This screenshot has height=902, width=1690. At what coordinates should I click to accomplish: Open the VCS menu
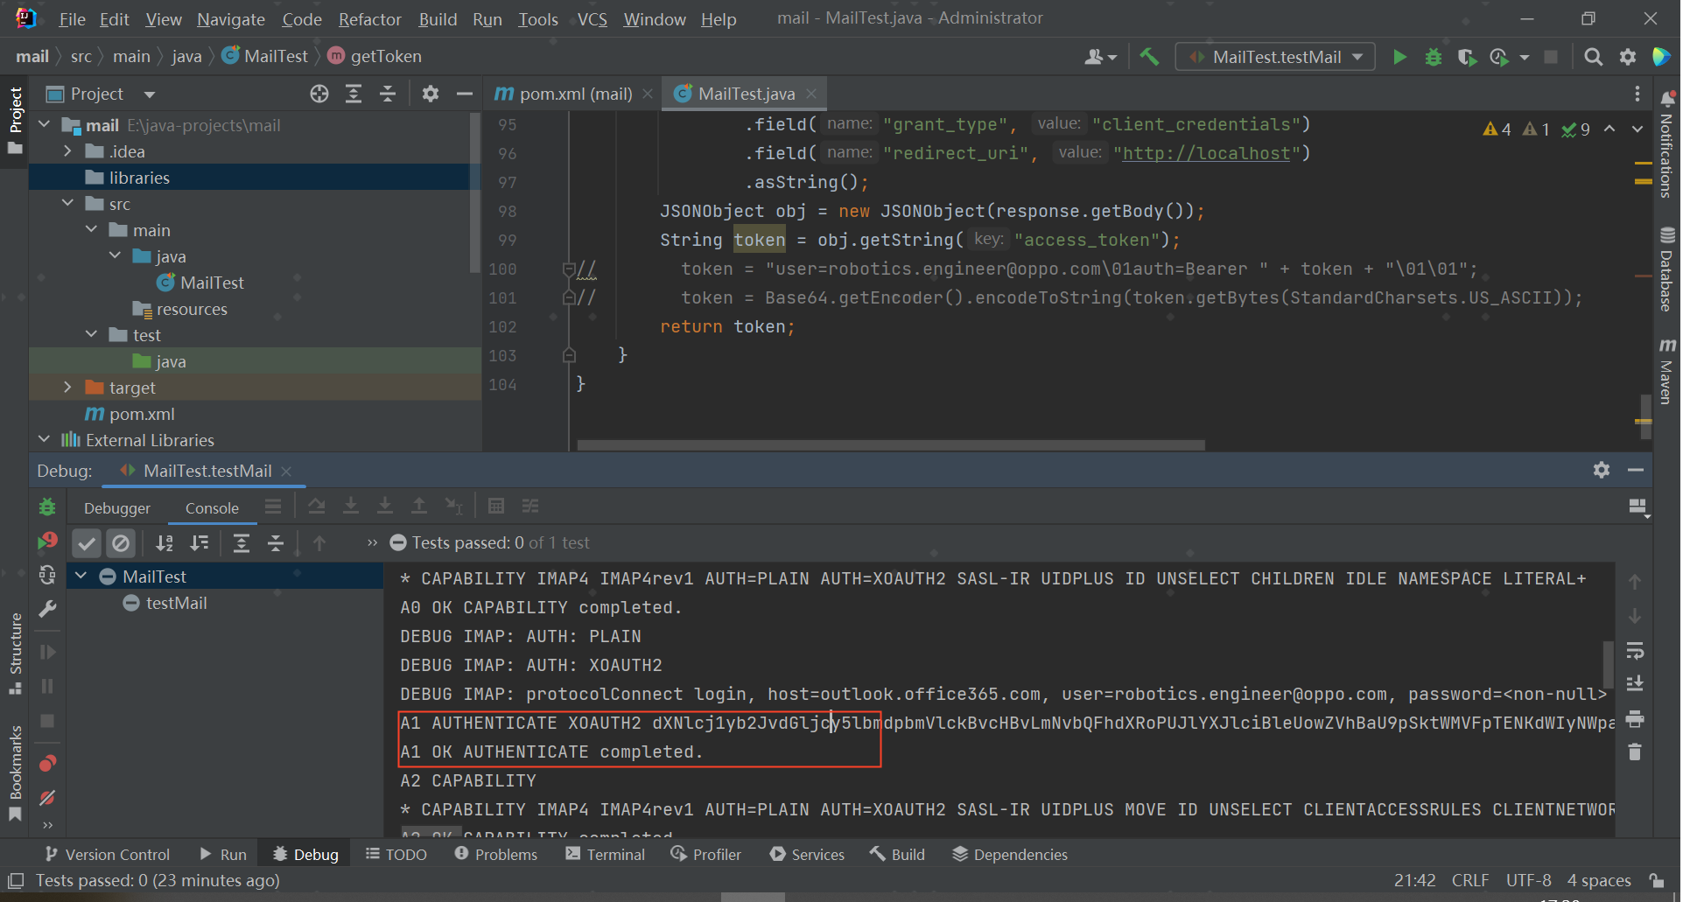coord(592,19)
